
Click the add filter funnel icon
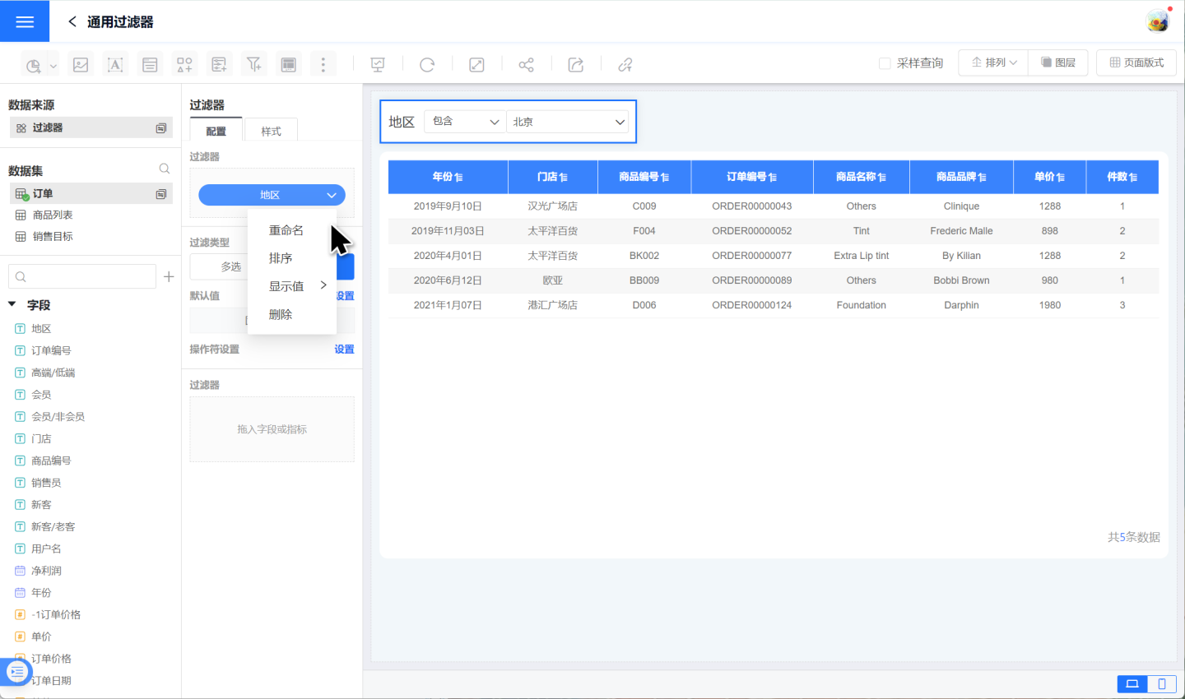coord(253,65)
